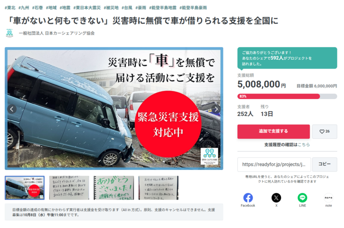Click the 追加で支援する button
344x228 pixels.
(273, 132)
